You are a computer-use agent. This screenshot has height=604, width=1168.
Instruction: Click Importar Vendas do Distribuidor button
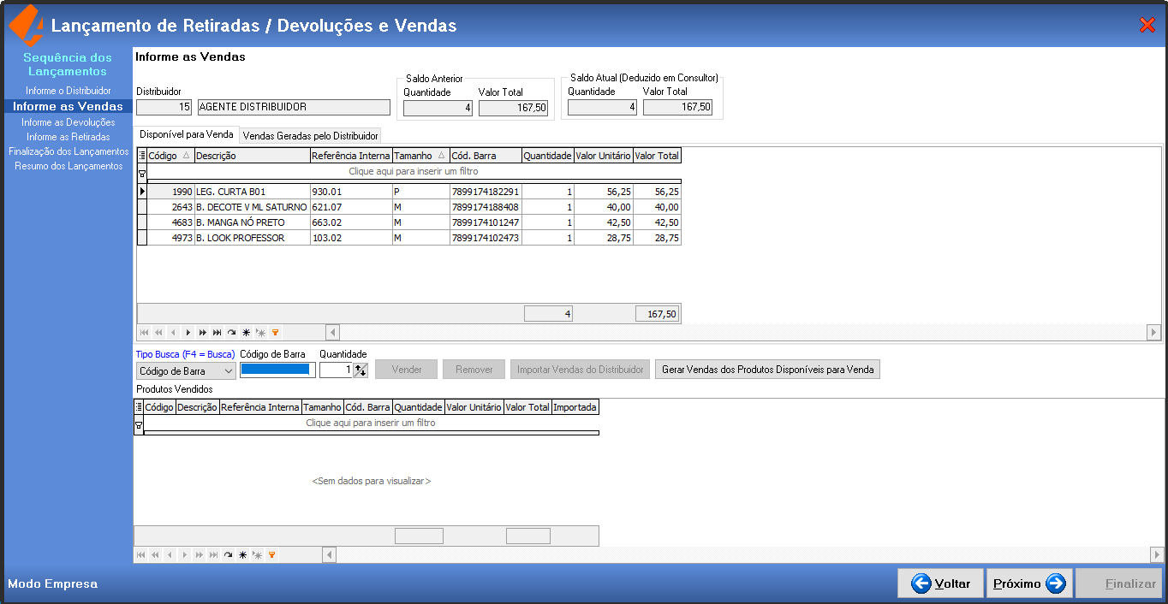pyautogui.click(x=581, y=370)
